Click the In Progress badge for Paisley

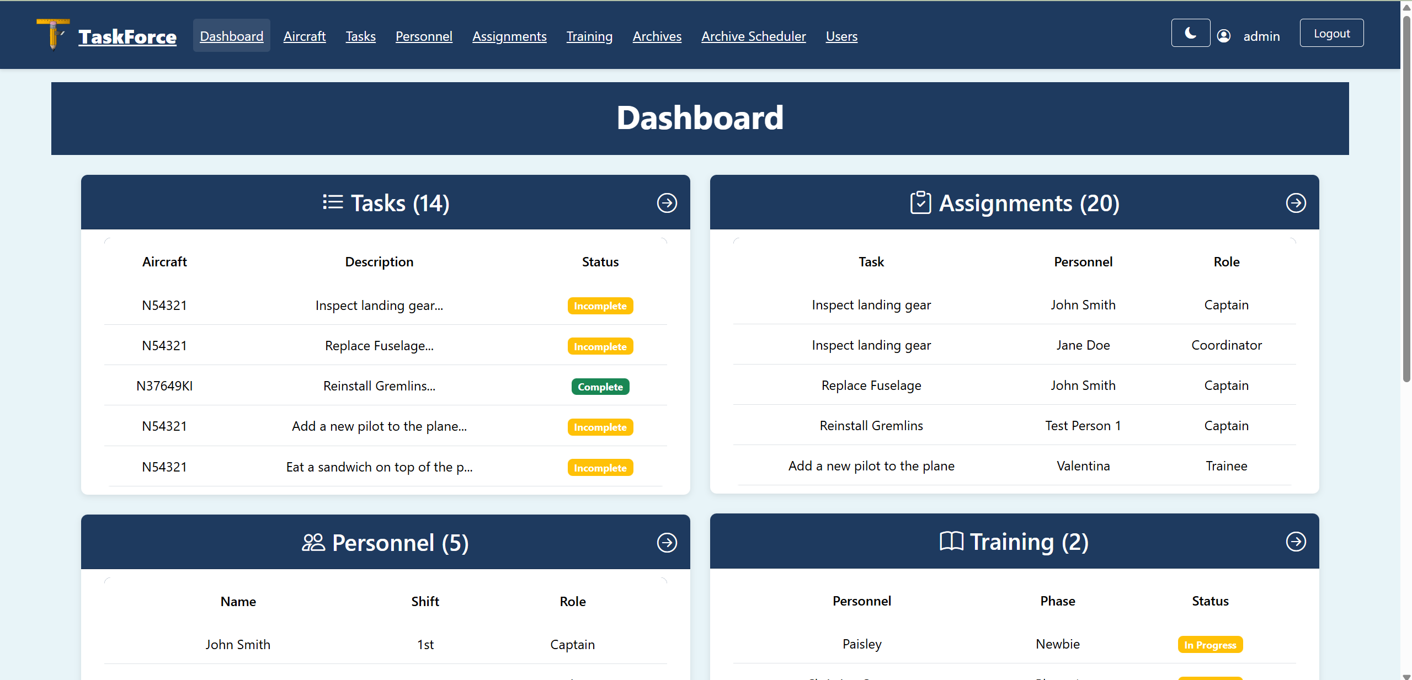(1209, 644)
